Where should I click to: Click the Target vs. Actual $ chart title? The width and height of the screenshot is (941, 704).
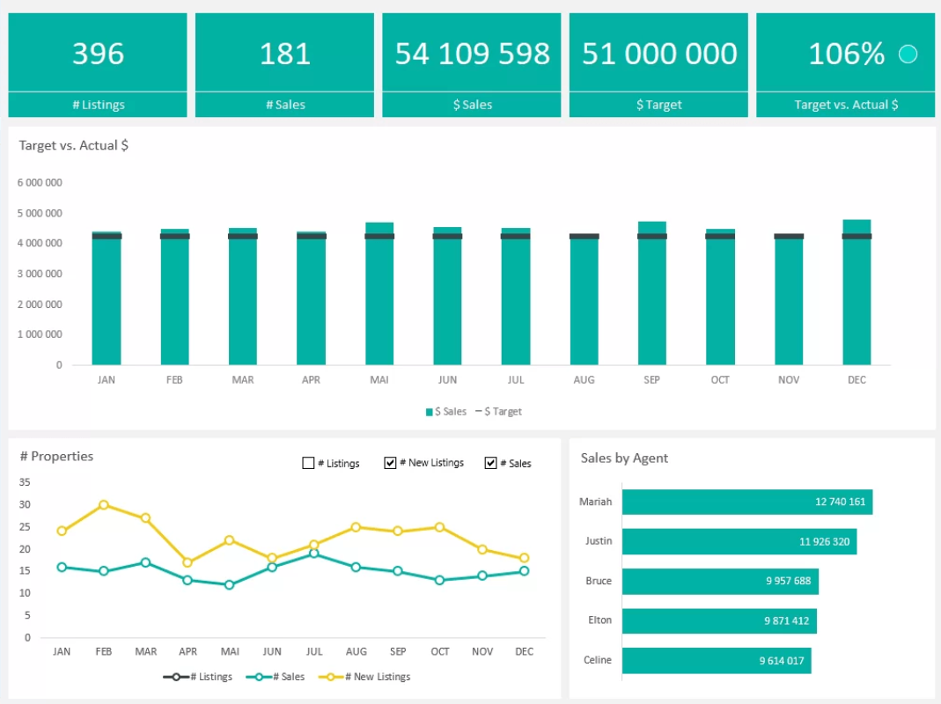pyautogui.click(x=74, y=145)
